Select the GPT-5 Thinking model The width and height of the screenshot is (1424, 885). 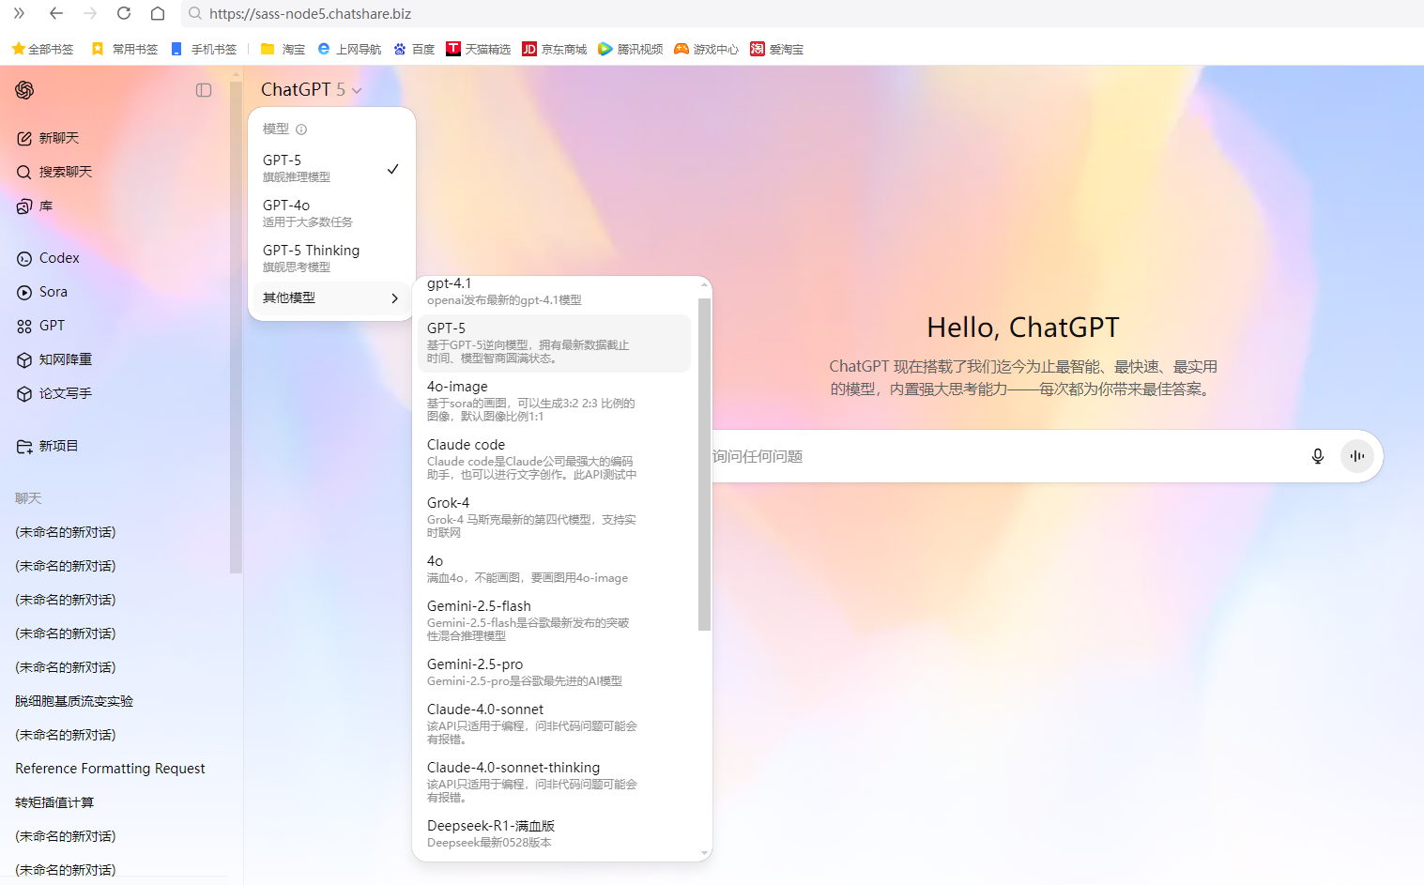(331, 258)
